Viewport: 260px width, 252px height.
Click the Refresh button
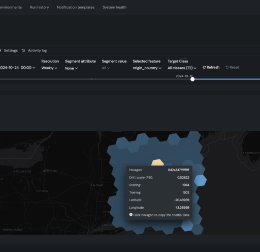[211, 67]
